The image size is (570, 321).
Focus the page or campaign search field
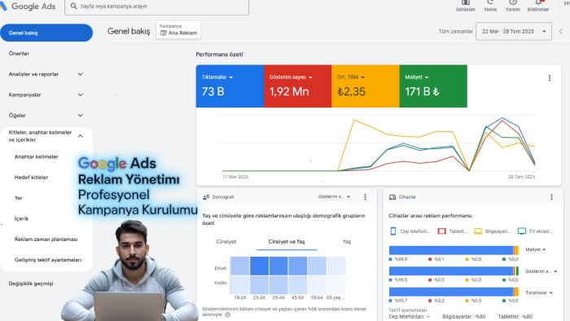pos(156,7)
